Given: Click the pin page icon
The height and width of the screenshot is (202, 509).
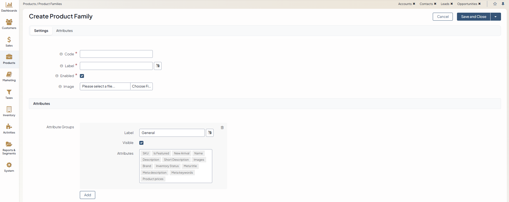Looking at the screenshot, I should coord(503,4).
